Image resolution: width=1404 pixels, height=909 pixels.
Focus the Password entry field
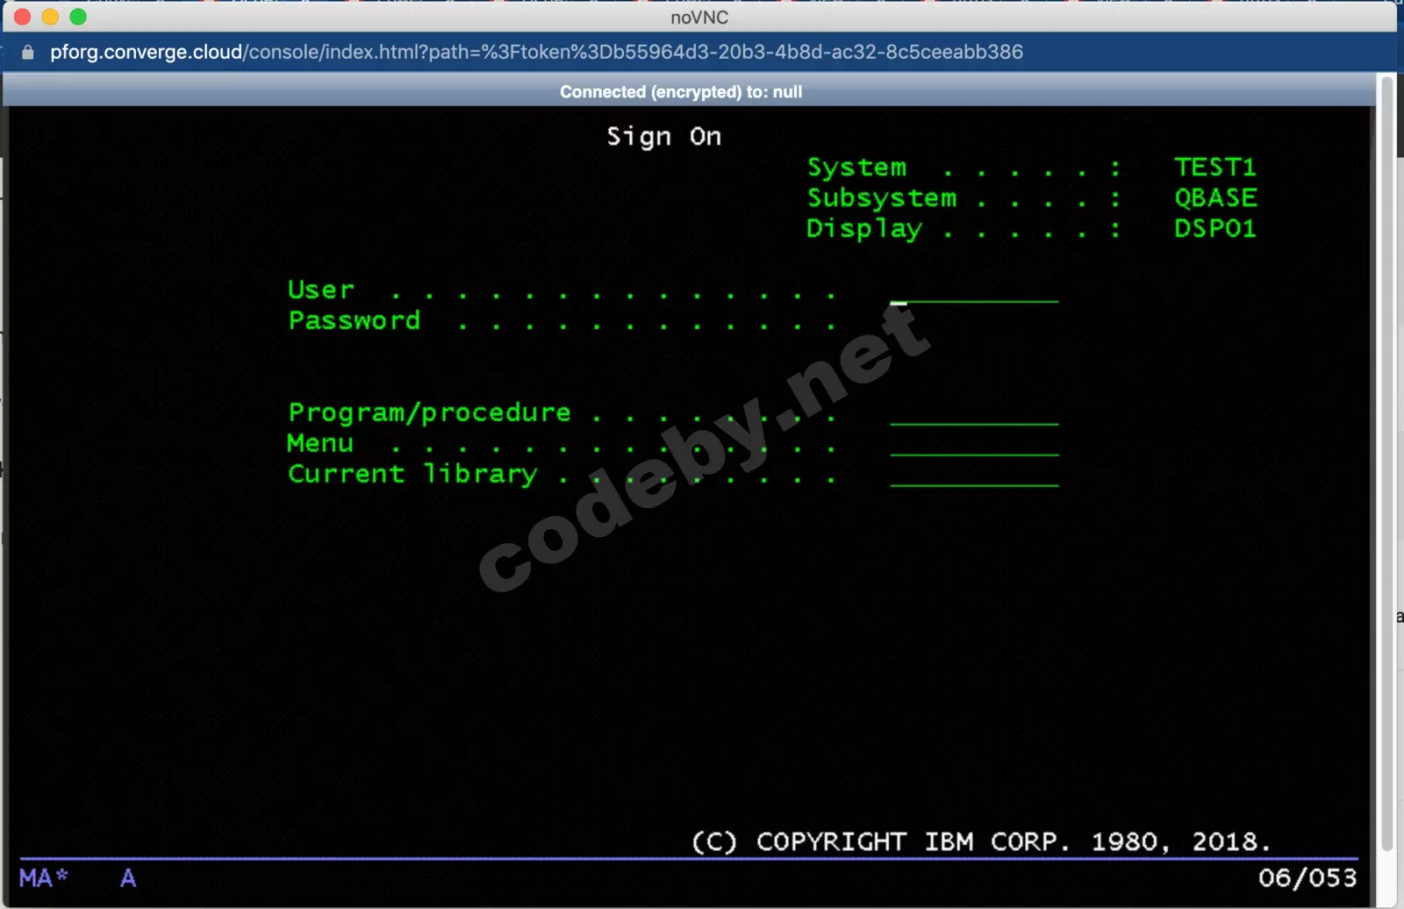(x=974, y=321)
